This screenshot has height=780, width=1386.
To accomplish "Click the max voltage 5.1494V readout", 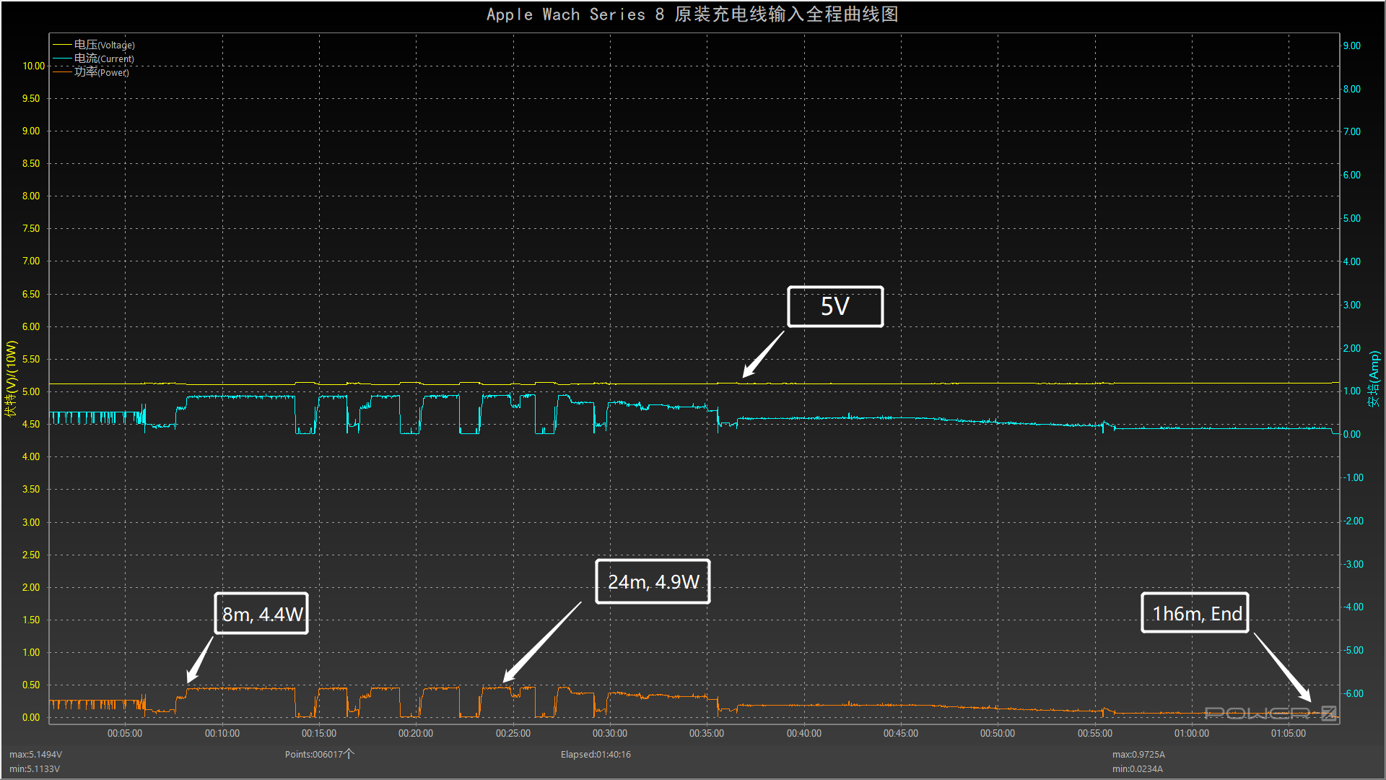I will pyautogui.click(x=35, y=755).
